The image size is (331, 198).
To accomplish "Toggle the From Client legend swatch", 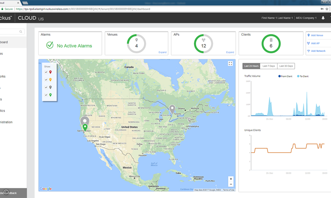I will click(279, 76).
